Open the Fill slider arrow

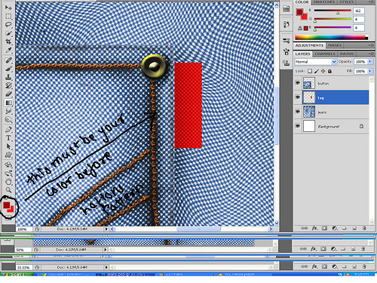(370, 71)
